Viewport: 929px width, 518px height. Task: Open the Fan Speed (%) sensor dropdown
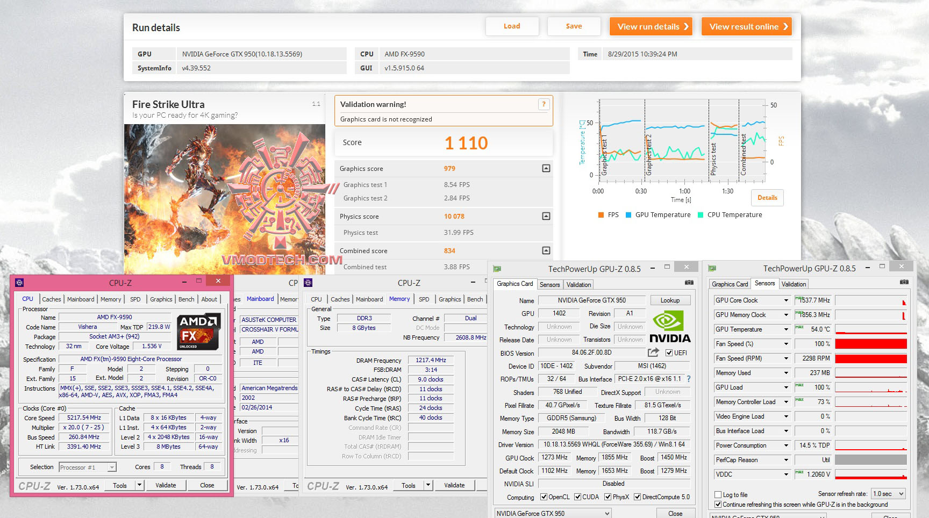coord(786,344)
